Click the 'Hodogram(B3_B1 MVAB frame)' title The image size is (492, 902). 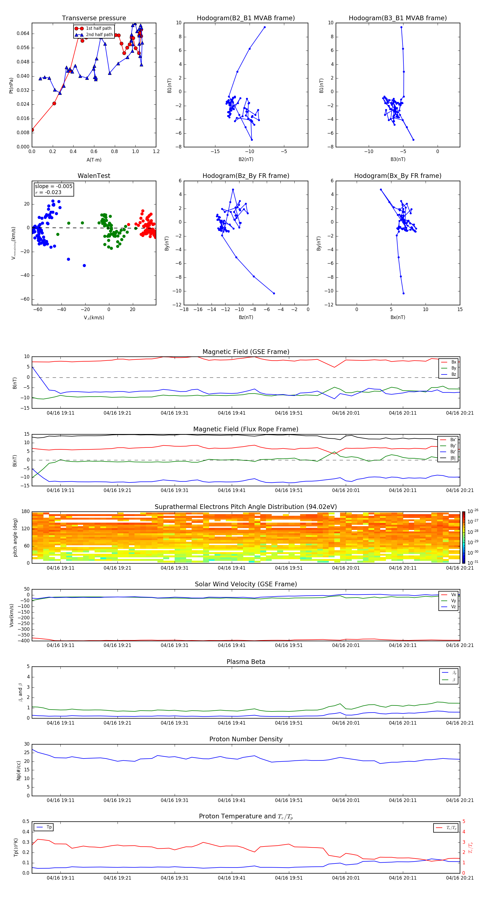point(398,18)
